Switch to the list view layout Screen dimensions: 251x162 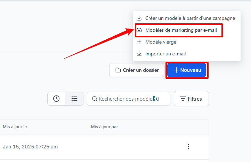pos(74,99)
